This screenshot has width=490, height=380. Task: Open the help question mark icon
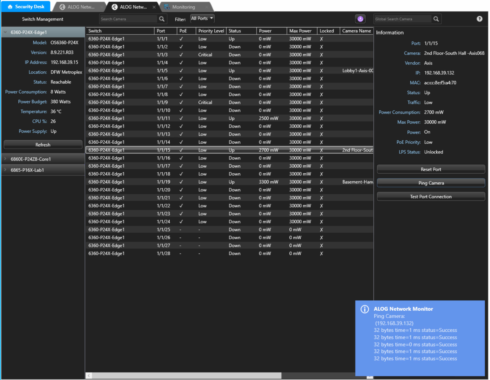[480, 19]
